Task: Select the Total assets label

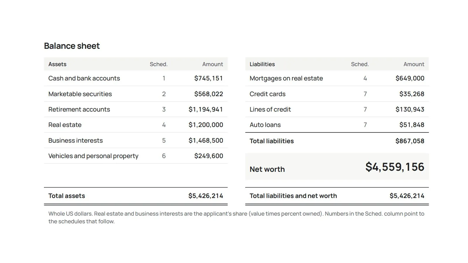Action: tap(66, 196)
